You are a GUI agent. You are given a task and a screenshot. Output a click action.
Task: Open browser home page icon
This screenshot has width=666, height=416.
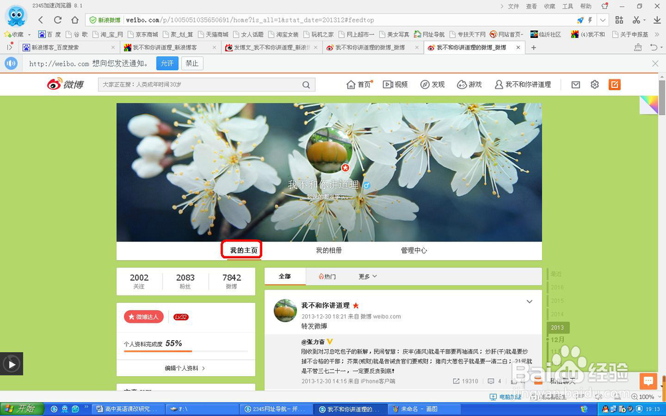tap(75, 20)
